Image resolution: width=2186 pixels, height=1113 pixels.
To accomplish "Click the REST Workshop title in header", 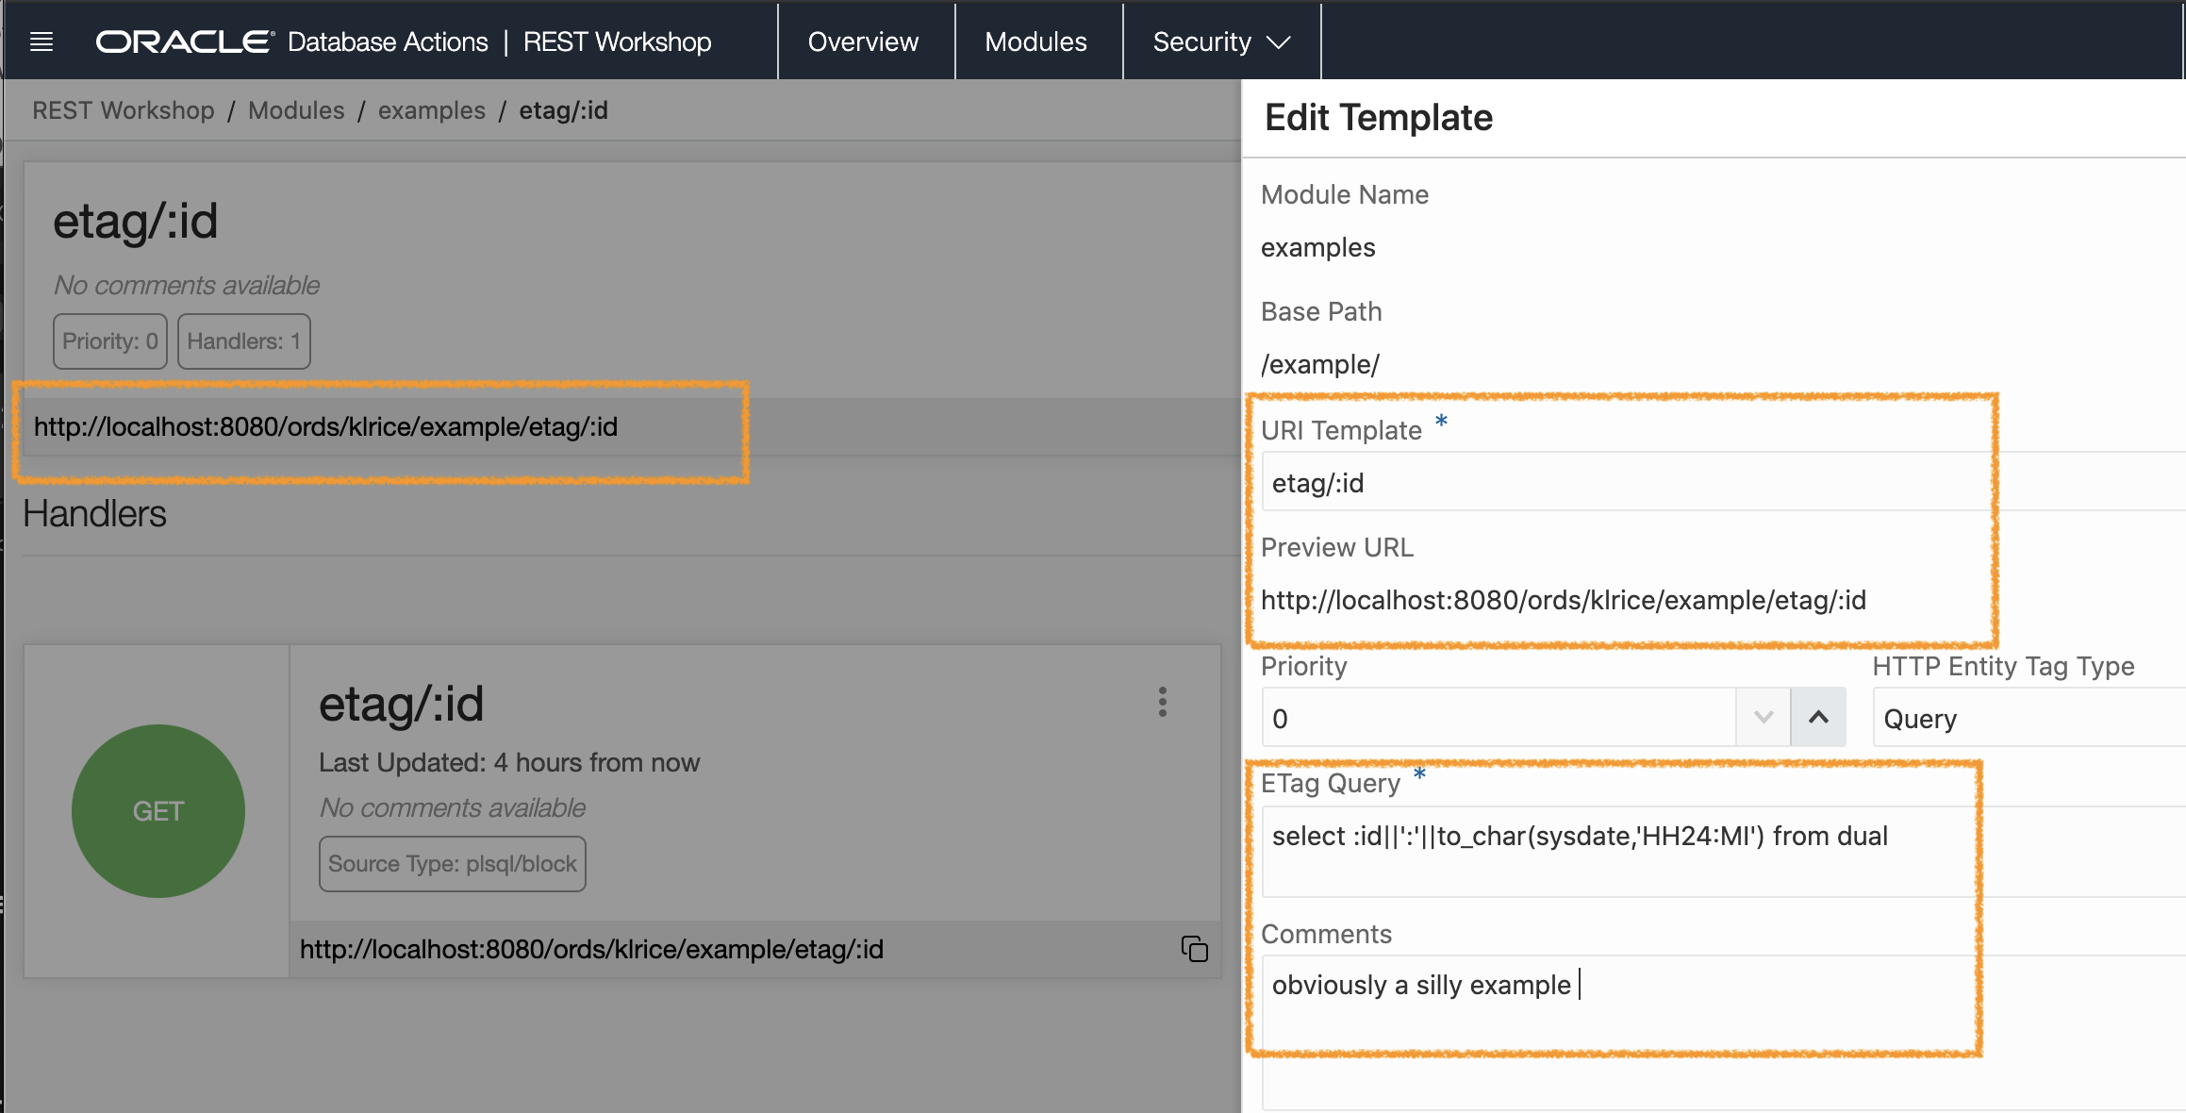I will tap(617, 42).
